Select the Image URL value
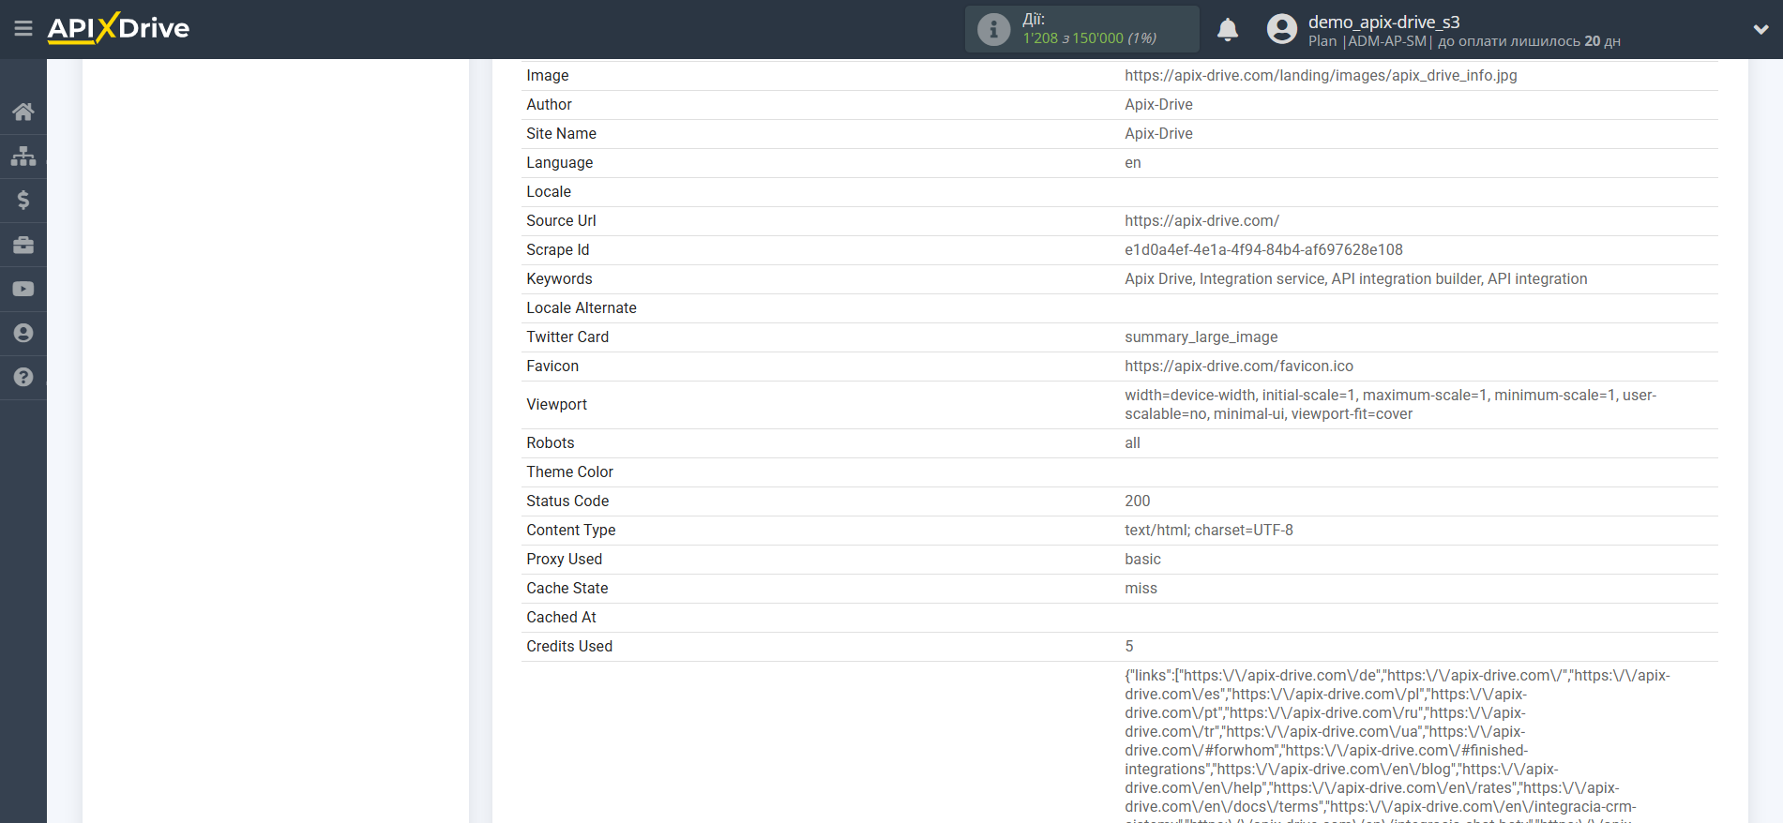The width and height of the screenshot is (1783, 823). tap(1321, 76)
